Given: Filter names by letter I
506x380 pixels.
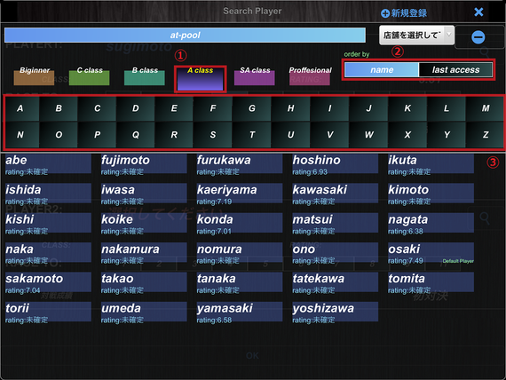Looking at the screenshot, I should [x=329, y=108].
